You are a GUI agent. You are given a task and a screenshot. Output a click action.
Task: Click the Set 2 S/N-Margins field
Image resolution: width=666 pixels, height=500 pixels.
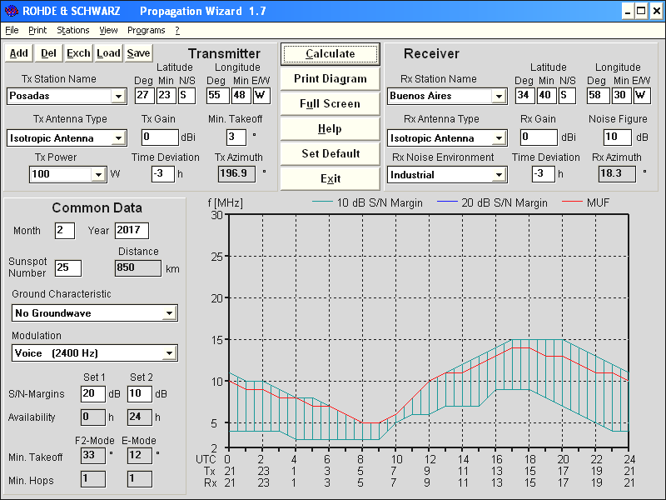coord(140,393)
